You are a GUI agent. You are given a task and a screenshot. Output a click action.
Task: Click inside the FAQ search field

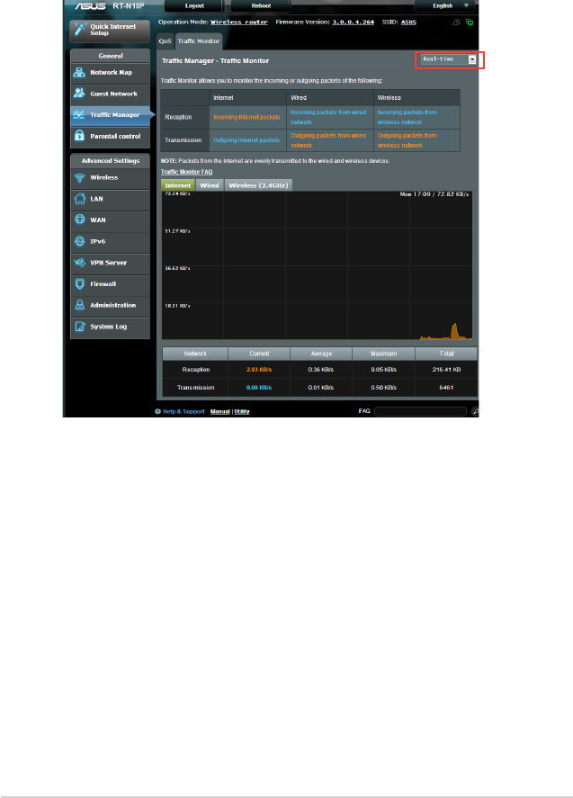click(420, 411)
